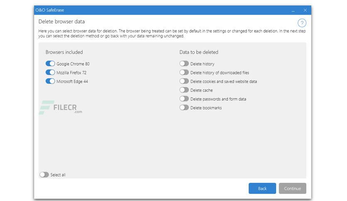This screenshot has height=201, width=347.
Task: Disable the Google Chrome 80 toggle
Action: pyautogui.click(x=50, y=64)
